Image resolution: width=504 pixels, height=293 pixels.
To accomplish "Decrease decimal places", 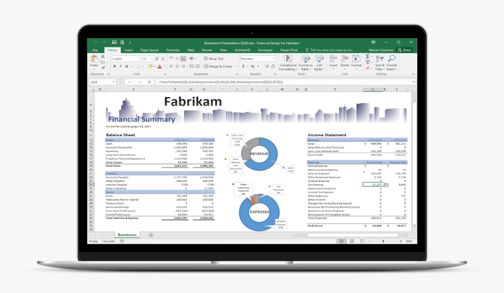I will coord(273,67).
